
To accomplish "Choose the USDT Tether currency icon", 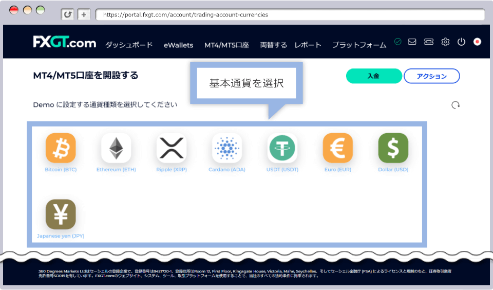I will click(282, 148).
